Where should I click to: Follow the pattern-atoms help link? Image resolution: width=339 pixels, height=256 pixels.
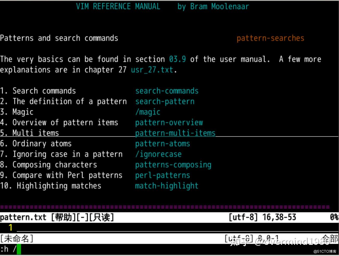[162, 144]
